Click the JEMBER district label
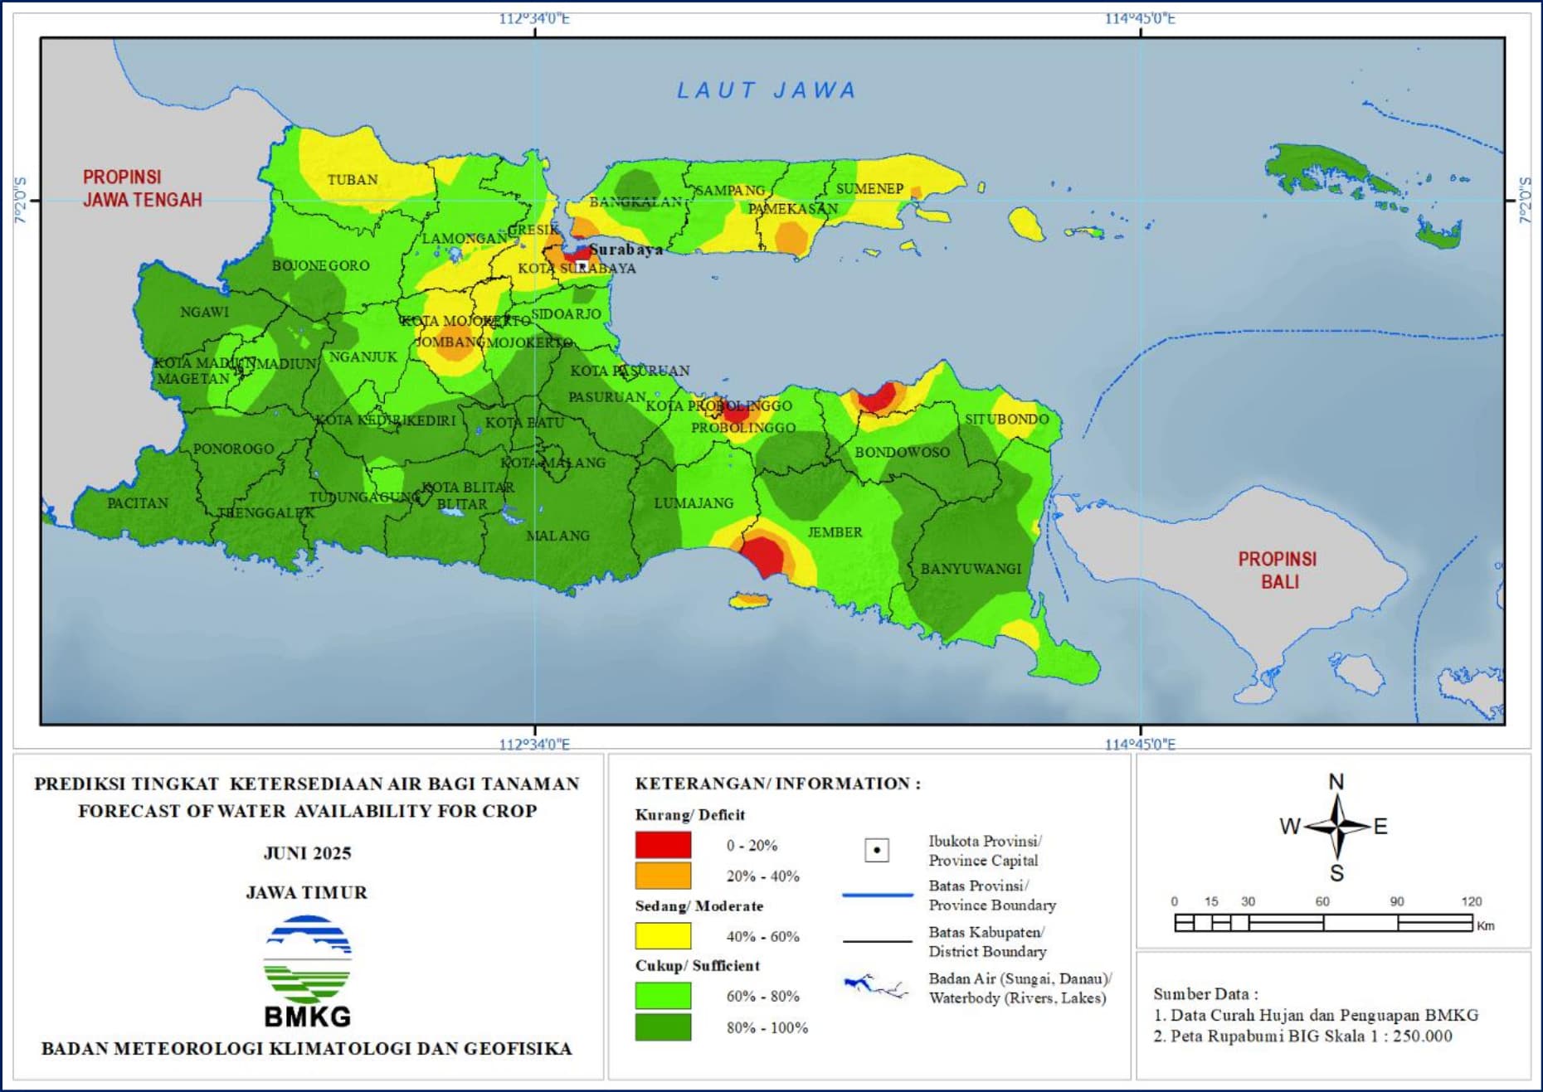Image resolution: width=1543 pixels, height=1092 pixels. coord(835,531)
